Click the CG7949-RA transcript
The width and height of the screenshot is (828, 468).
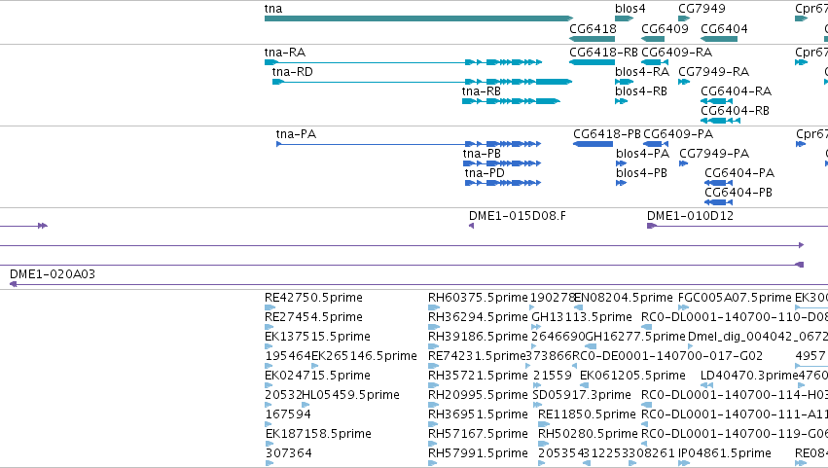point(684,82)
